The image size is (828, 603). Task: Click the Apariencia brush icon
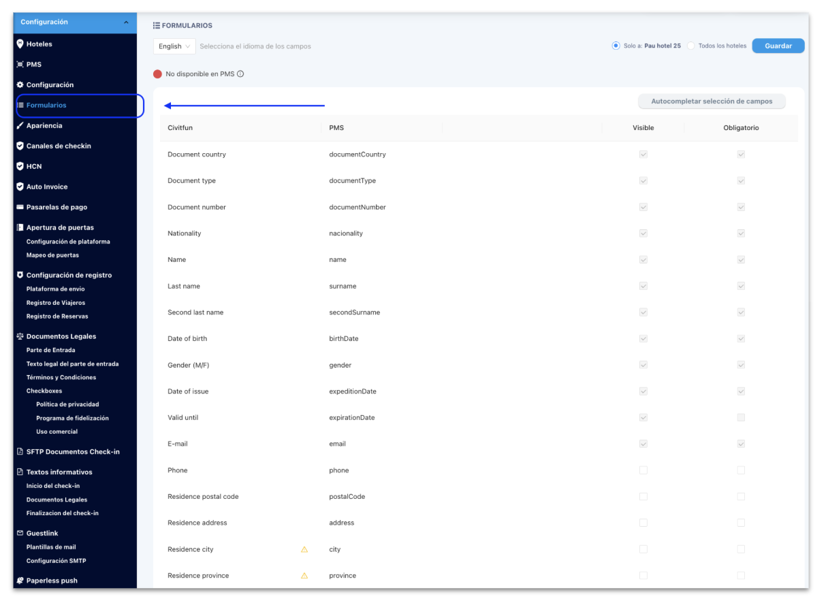(x=19, y=125)
